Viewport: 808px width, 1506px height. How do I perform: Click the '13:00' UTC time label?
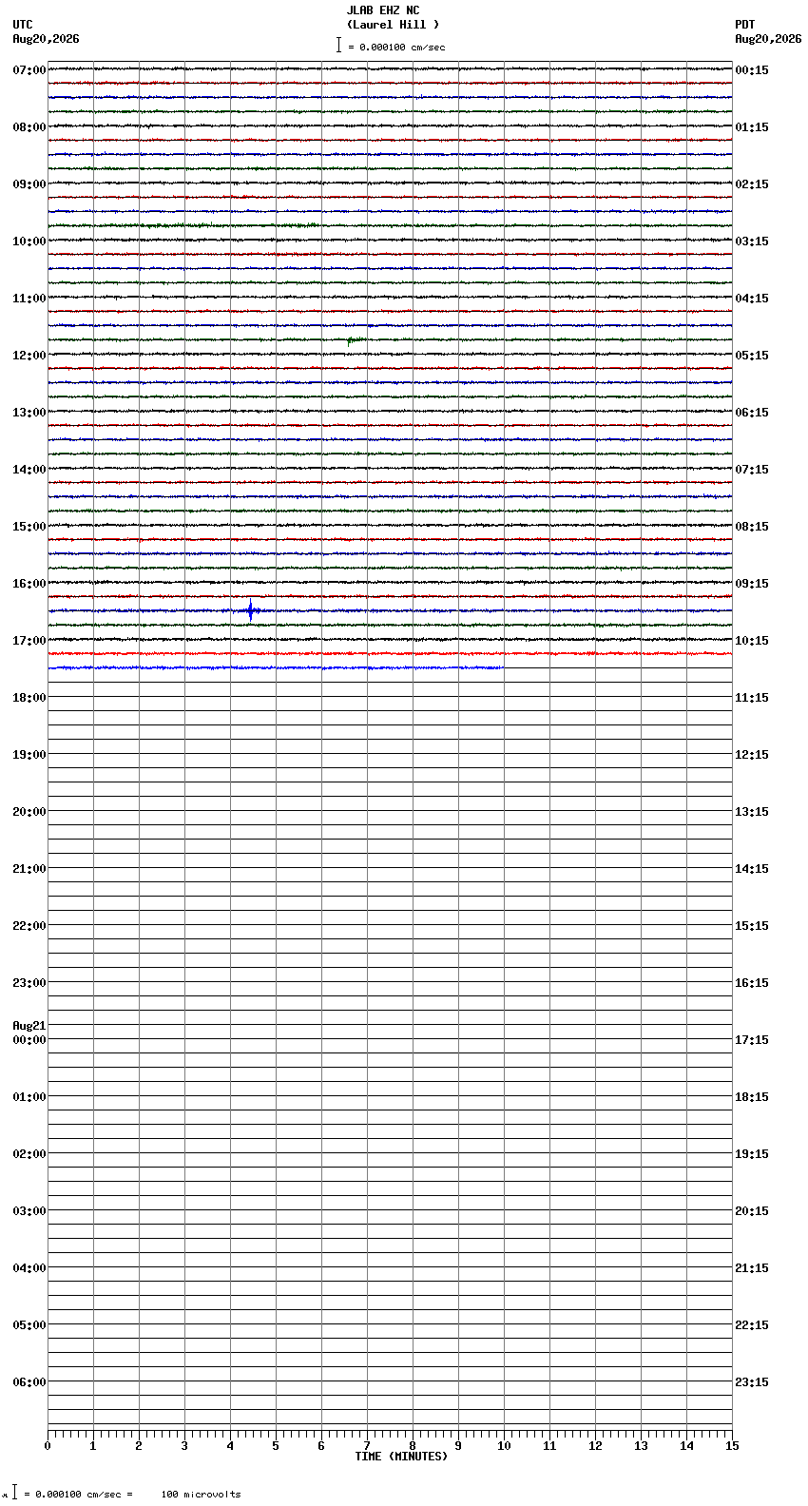29,413
